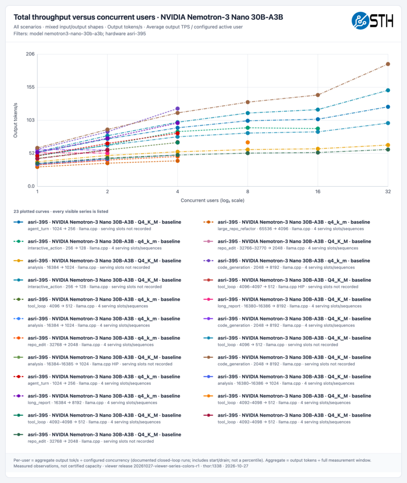
Task: Click legend text 'repo_edit · 32768 → 2048 · llama.cpp · 4 serving slots/sequences'
Action: (91, 345)
